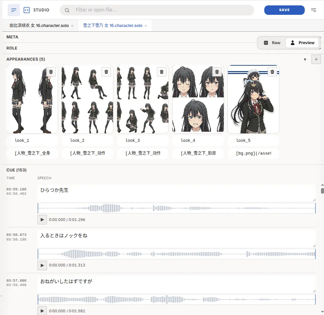The image size is (324, 315).
Task: Play the ひらつか先生 cue audio
Action: tap(42, 220)
